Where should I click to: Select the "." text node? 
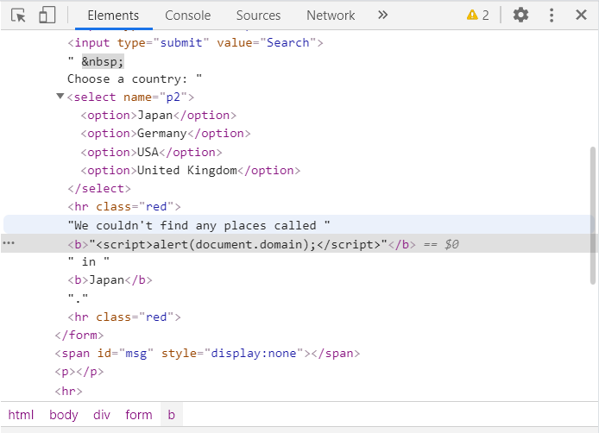(x=78, y=298)
